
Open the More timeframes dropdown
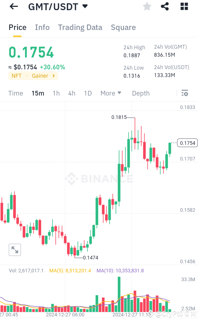click(x=111, y=93)
